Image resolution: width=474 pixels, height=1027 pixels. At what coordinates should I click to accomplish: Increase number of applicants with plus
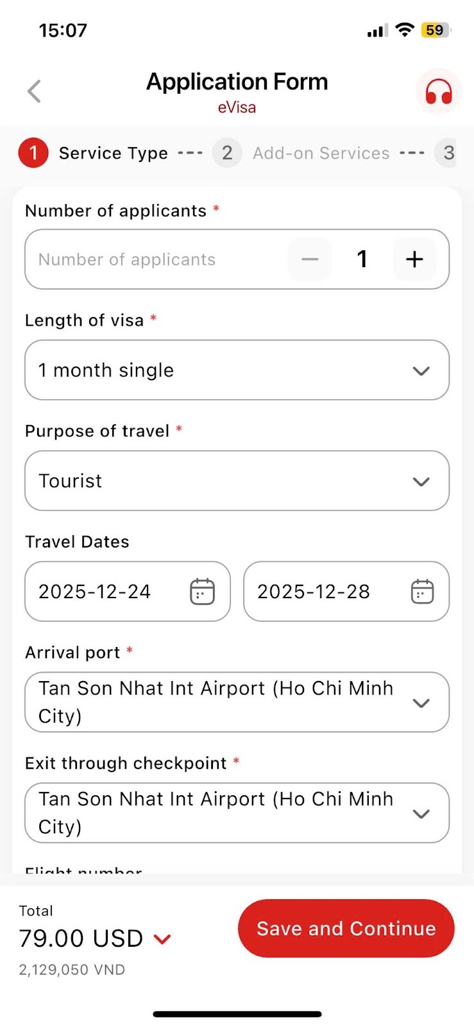click(x=414, y=259)
